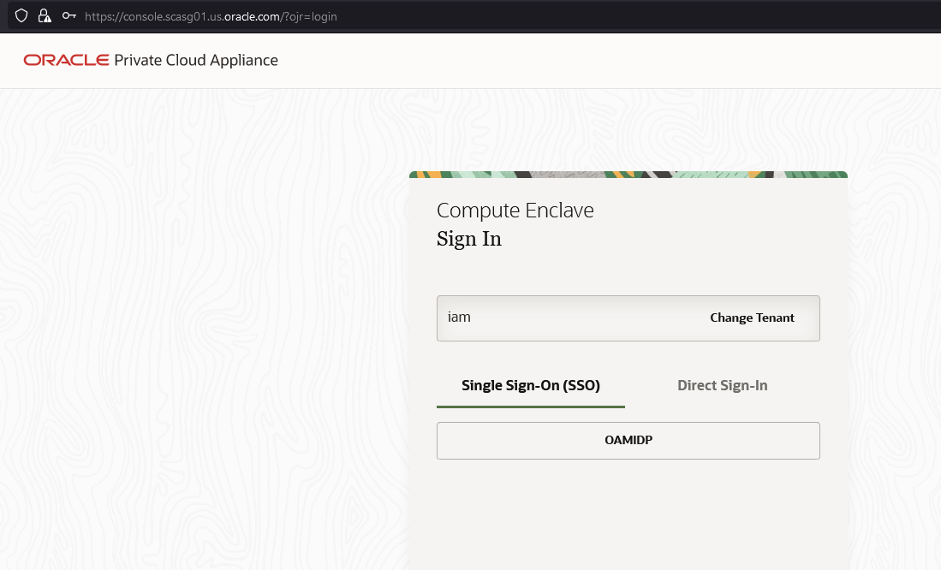941x570 pixels.
Task: Click the Oracle logo in header
Action: point(66,60)
